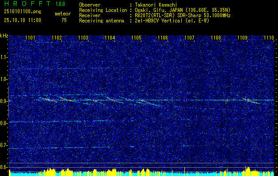
Task: Click the 1108 time marker
Action: 216,38
